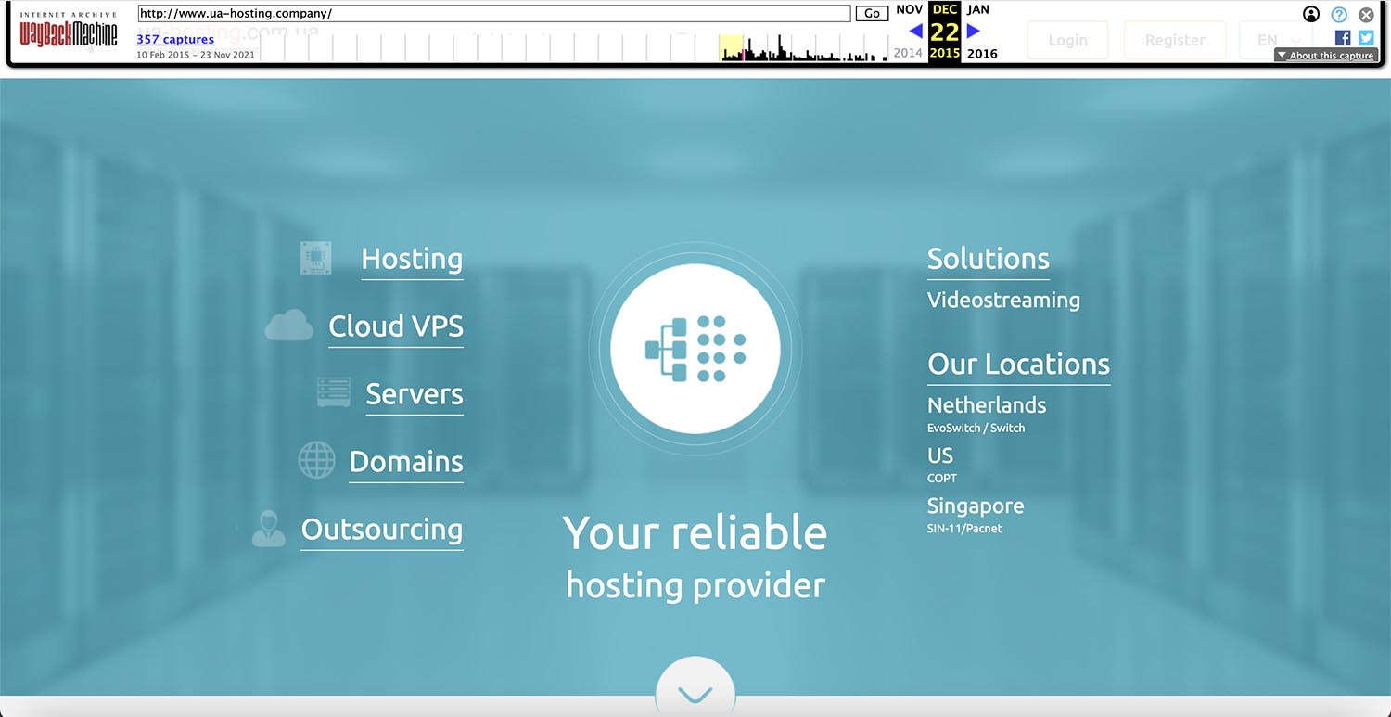Click the Cloud VPS cloud icon
This screenshot has height=717, width=1391.
pyautogui.click(x=288, y=326)
